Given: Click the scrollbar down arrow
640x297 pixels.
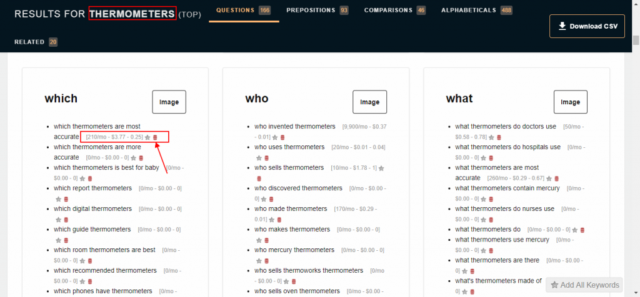Looking at the screenshot, I should coord(635,293).
